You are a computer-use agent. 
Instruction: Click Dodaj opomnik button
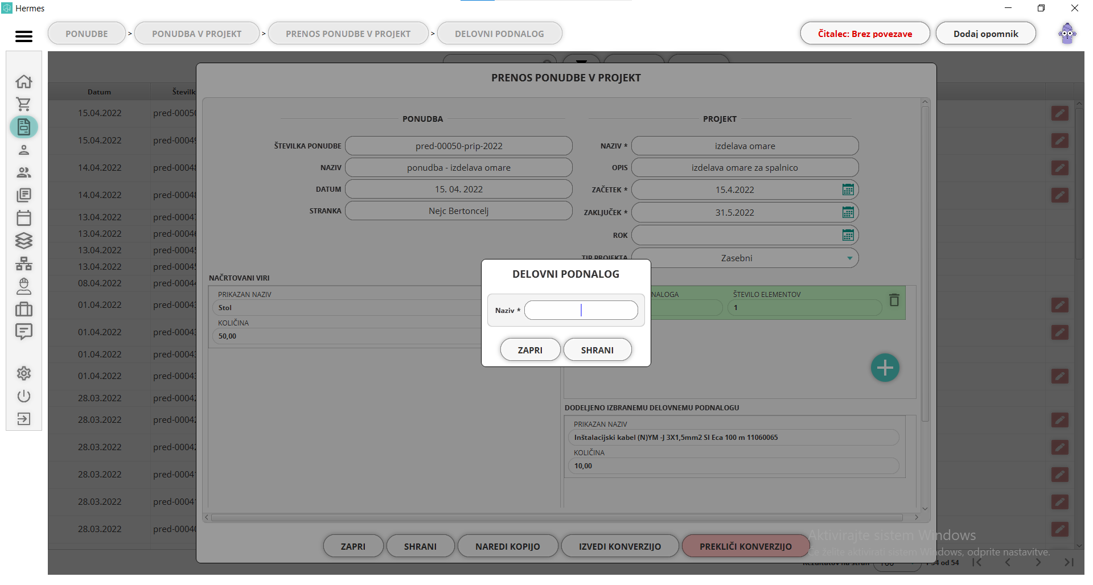985,34
